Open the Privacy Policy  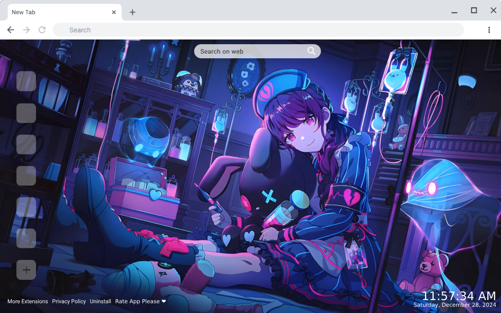[69, 301]
